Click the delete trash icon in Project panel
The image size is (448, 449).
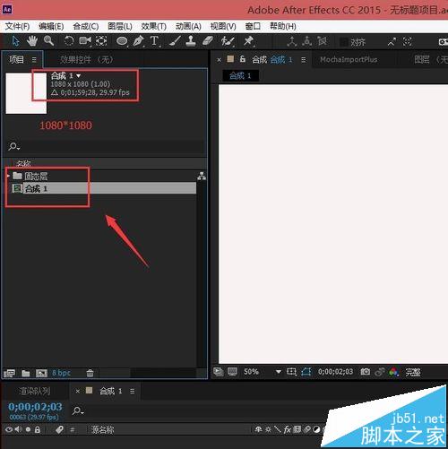(x=90, y=373)
